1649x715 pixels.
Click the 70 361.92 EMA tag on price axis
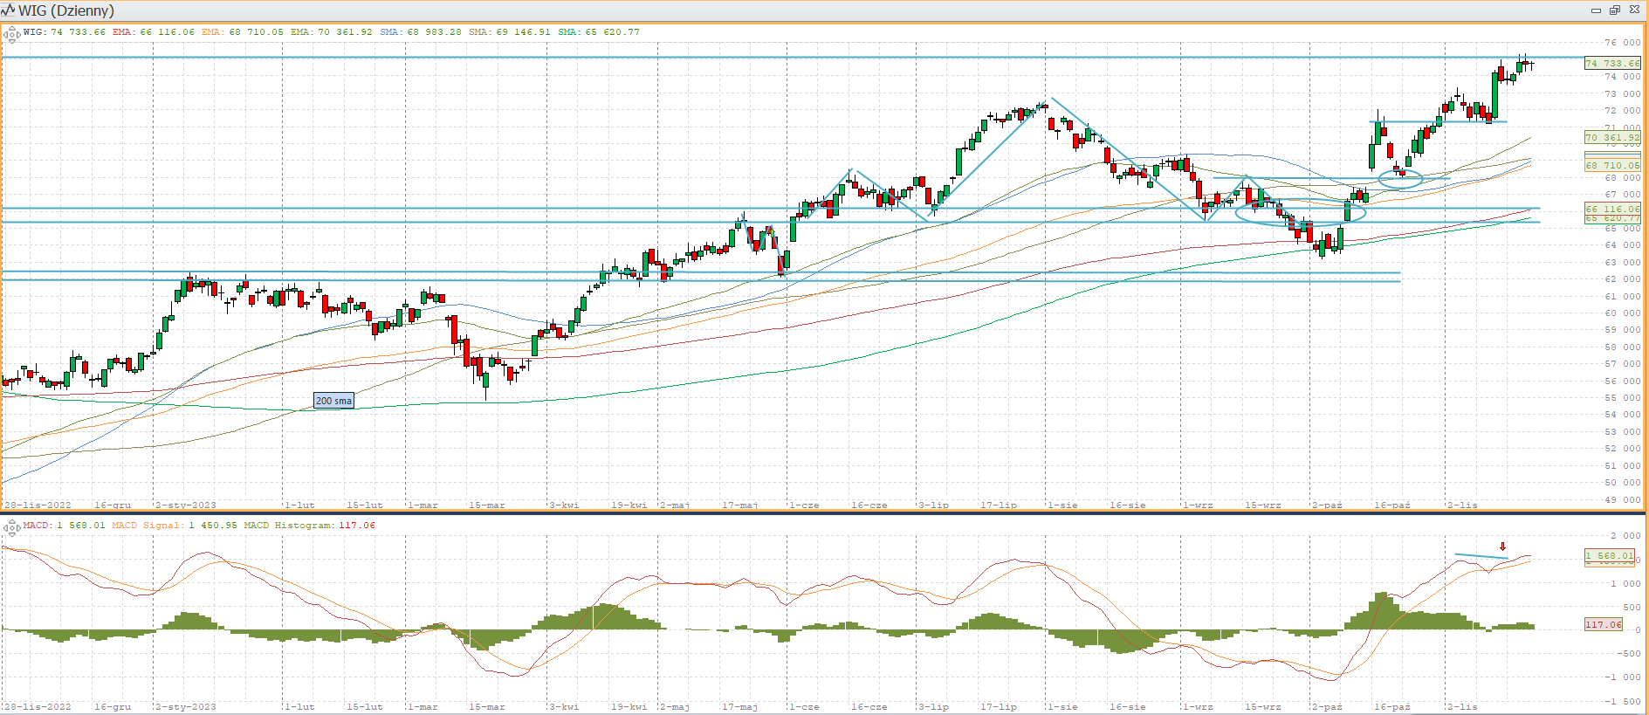1611,137
